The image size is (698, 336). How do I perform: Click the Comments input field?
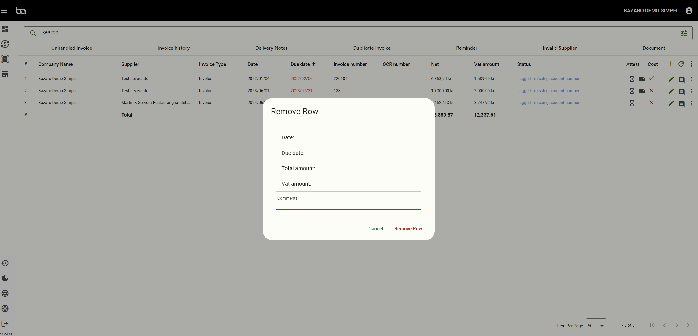(x=348, y=205)
